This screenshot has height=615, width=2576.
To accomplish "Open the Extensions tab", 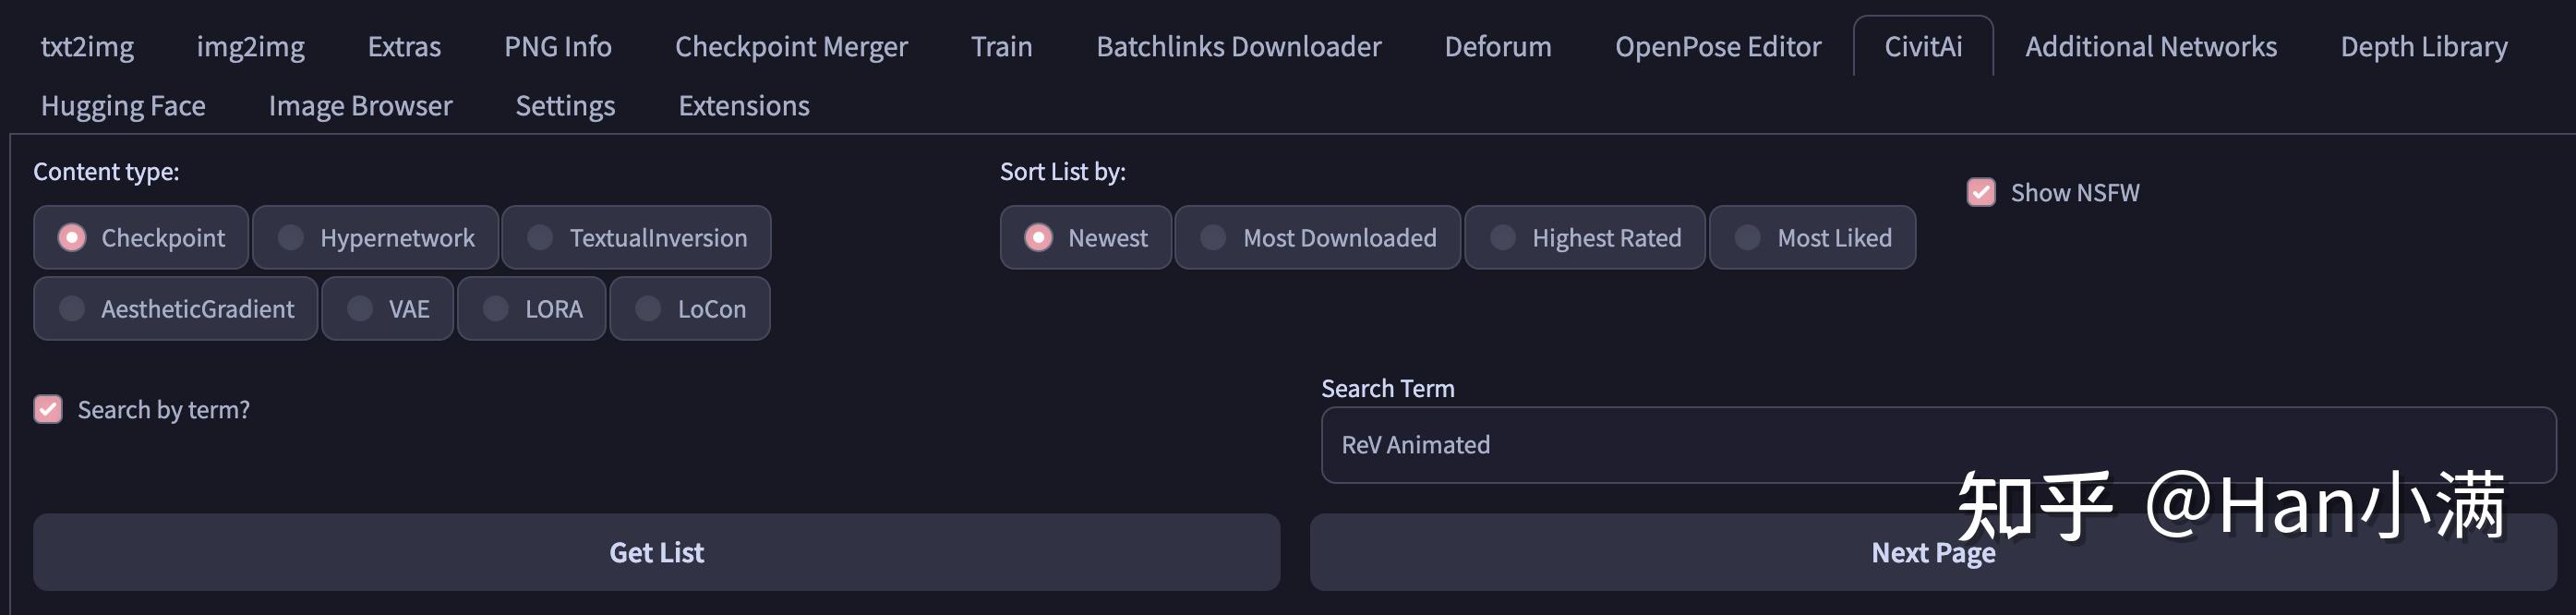I will click(744, 105).
